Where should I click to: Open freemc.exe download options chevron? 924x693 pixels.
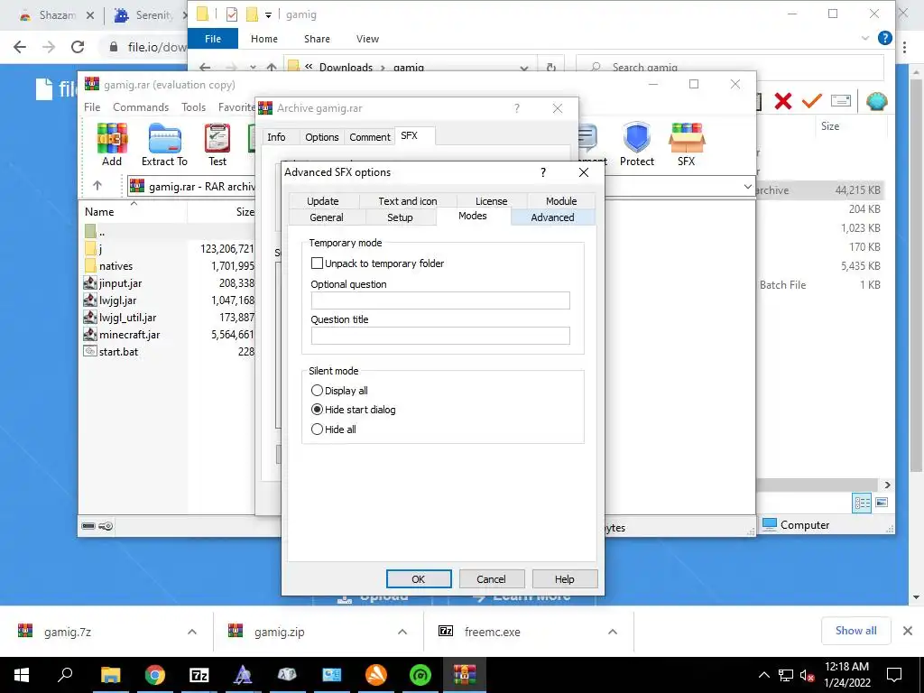613,632
